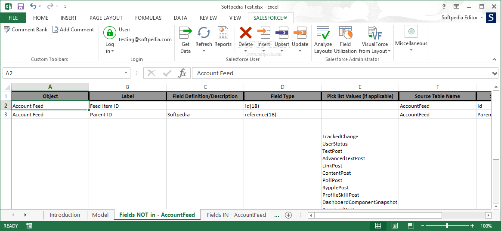
Task: Click the red Delete icon
Action: 245,33
